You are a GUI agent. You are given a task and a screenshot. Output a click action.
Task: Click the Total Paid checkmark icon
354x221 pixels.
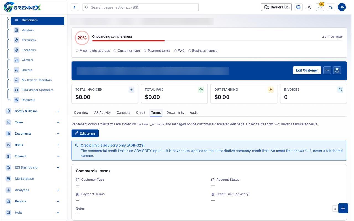click(x=201, y=90)
